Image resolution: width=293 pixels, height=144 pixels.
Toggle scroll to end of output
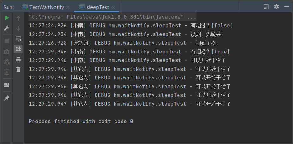coord(18,49)
